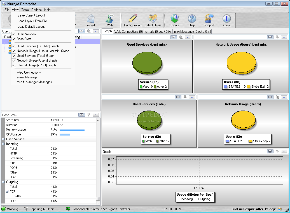
Task: Click the Working status green icon
Action: click(x=4, y=209)
